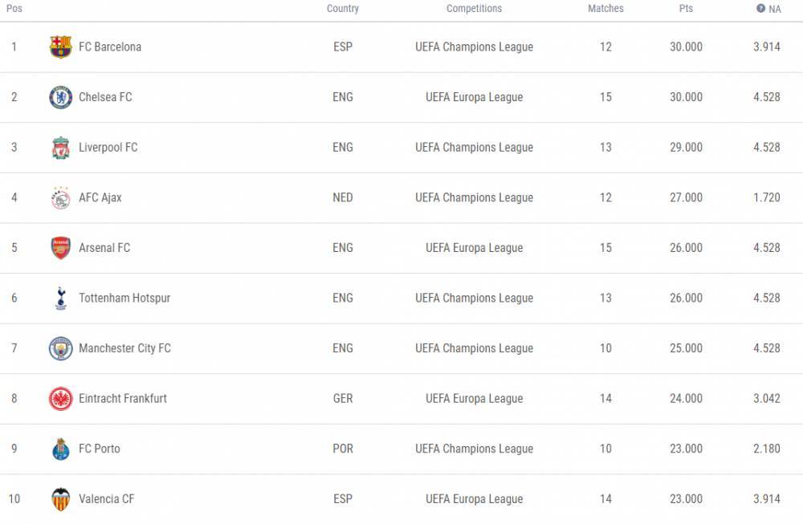Click the Arsenal FC crest icon
The image size is (803, 524).
[x=60, y=248]
